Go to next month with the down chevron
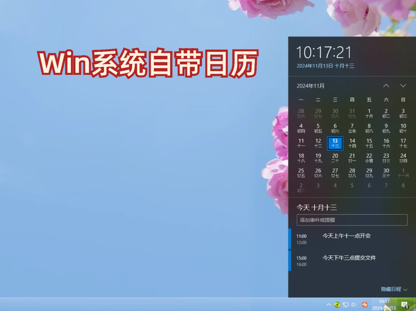416x311 pixels. coord(403,86)
